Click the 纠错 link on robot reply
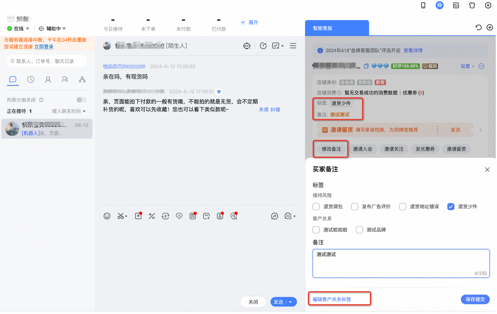The image size is (497, 314). point(275,109)
